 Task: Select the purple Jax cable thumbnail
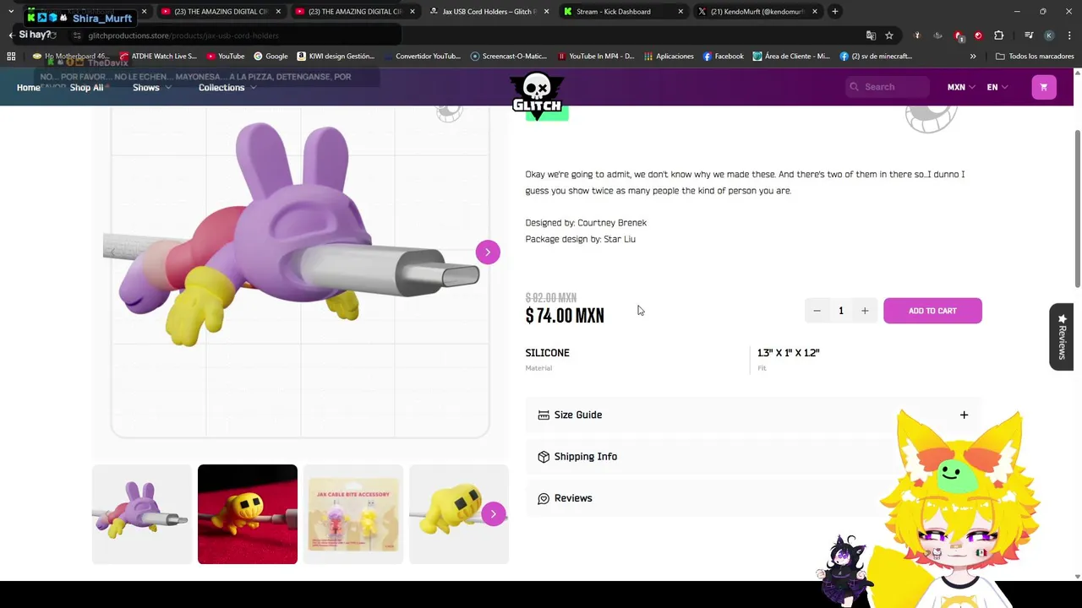point(142,514)
